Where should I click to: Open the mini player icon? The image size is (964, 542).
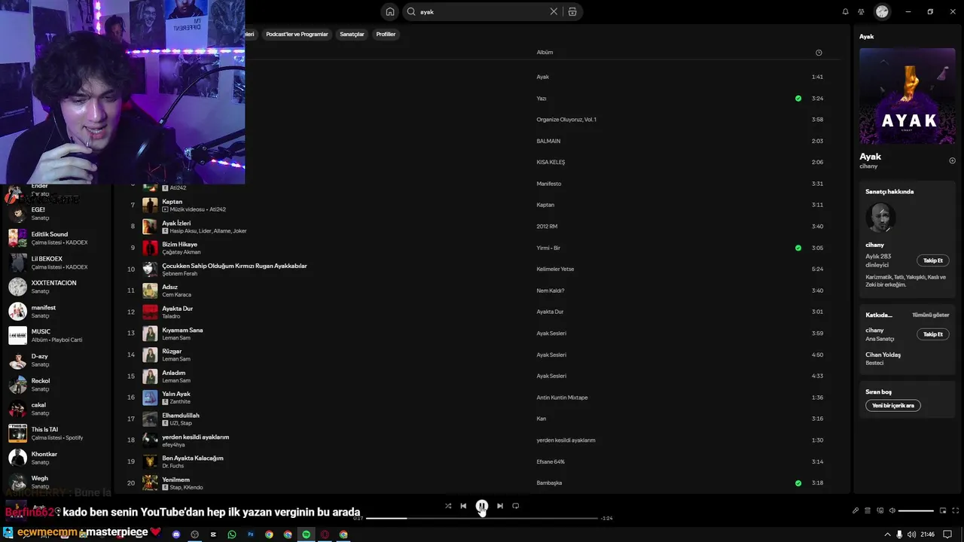click(x=942, y=510)
